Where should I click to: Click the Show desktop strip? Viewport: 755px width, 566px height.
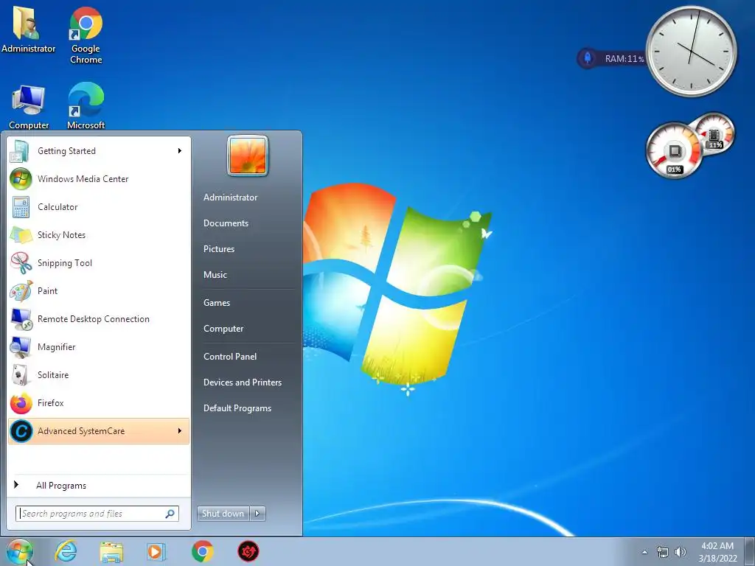(751, 551)
